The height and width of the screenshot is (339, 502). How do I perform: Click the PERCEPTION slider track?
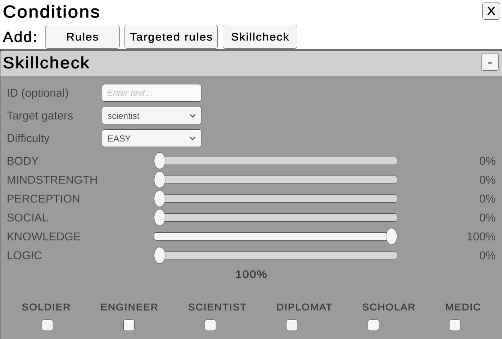276,199
